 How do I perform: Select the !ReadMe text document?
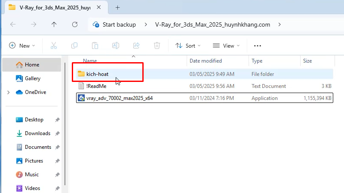click(96, 86)
